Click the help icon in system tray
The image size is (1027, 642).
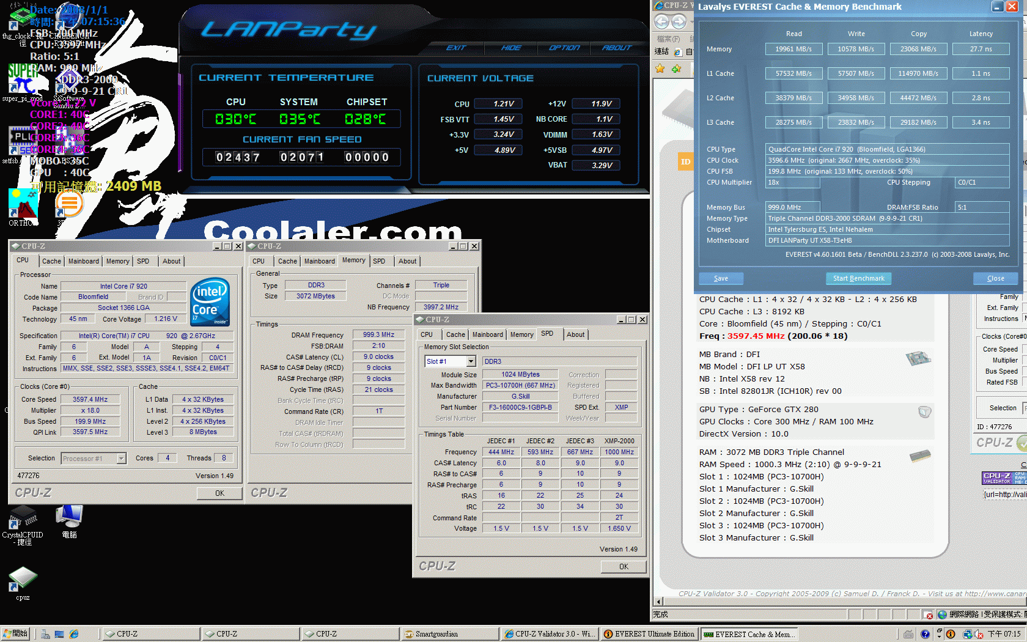[x=925, y=634]
